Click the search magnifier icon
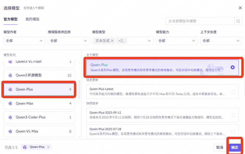Image resolution: width=245 pixels, height=154 pixels. 238,21
